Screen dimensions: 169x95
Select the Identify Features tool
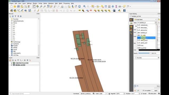click(x=84, y=7)
